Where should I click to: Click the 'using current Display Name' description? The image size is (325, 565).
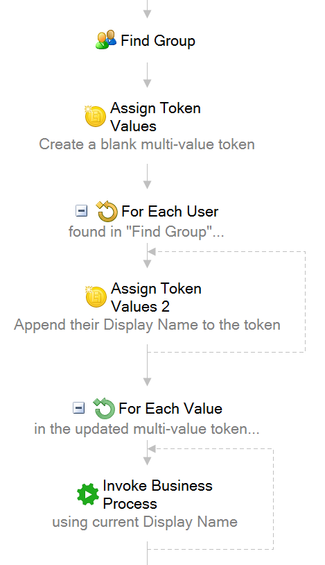point(145,522)
